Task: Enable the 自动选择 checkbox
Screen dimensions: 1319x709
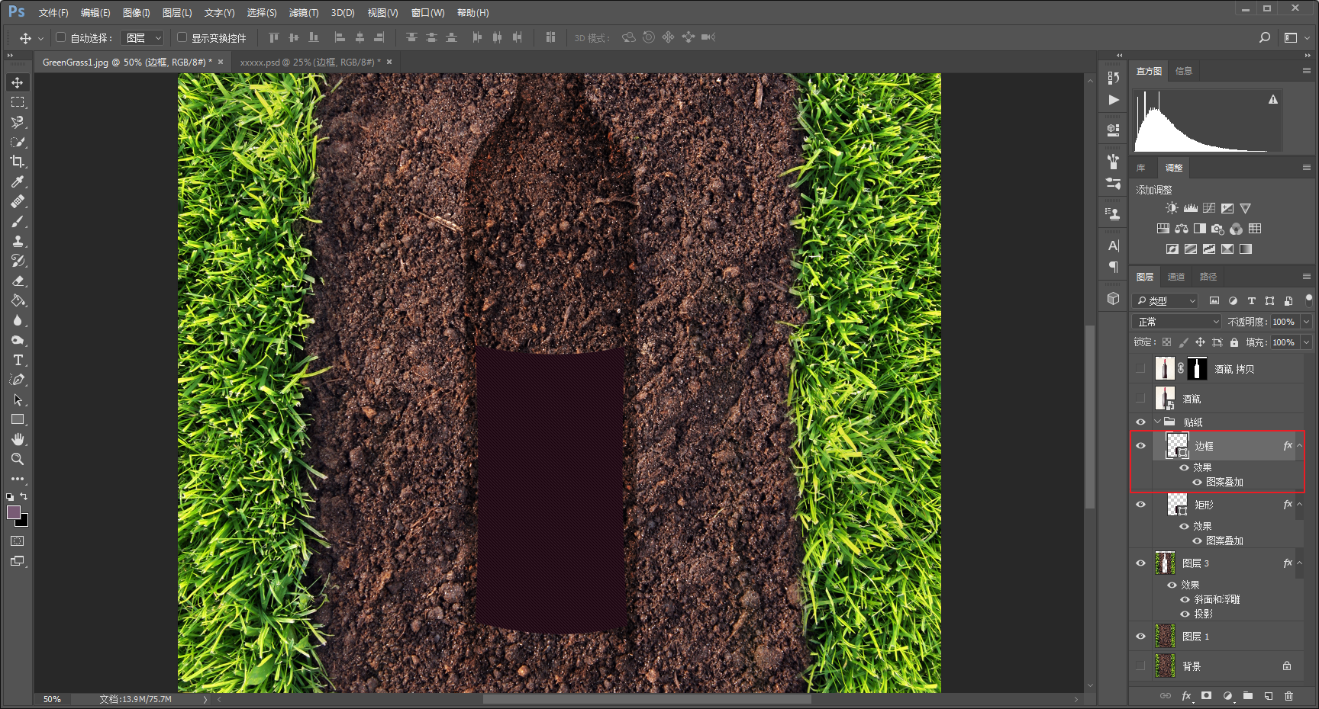Action: [61, 37]
